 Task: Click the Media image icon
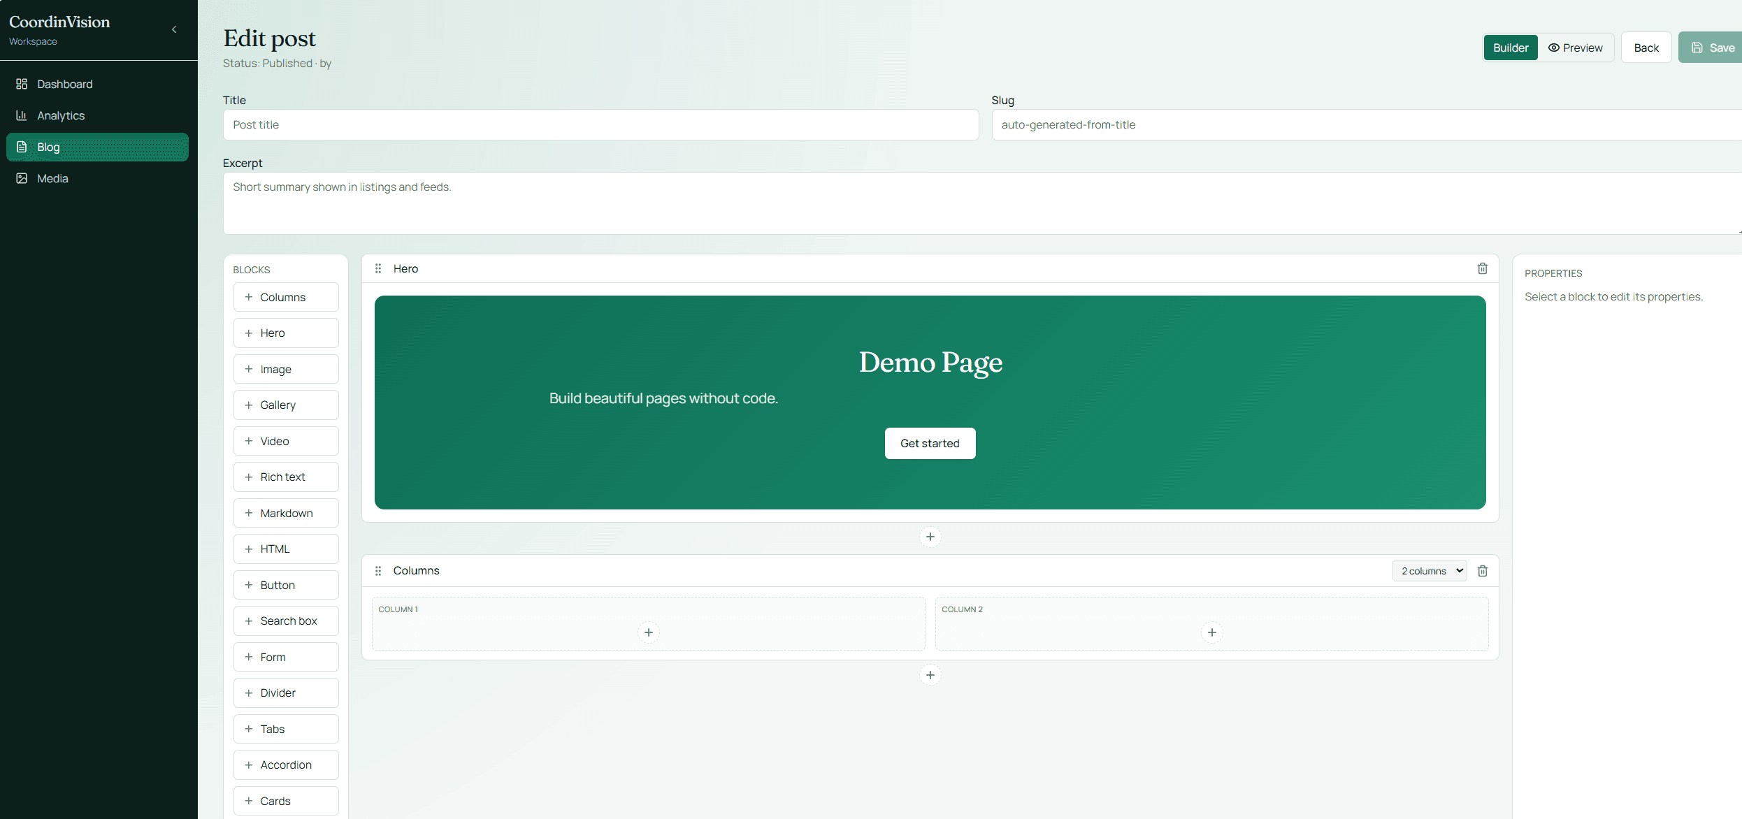[x=22, y=178]
